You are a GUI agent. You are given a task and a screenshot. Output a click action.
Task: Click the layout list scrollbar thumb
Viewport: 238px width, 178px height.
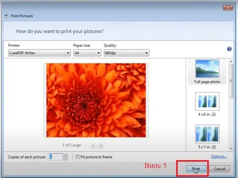[231, 81]
